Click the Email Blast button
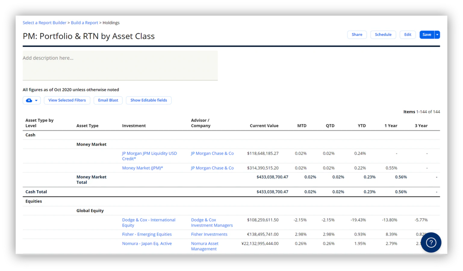 click(108, 100)
